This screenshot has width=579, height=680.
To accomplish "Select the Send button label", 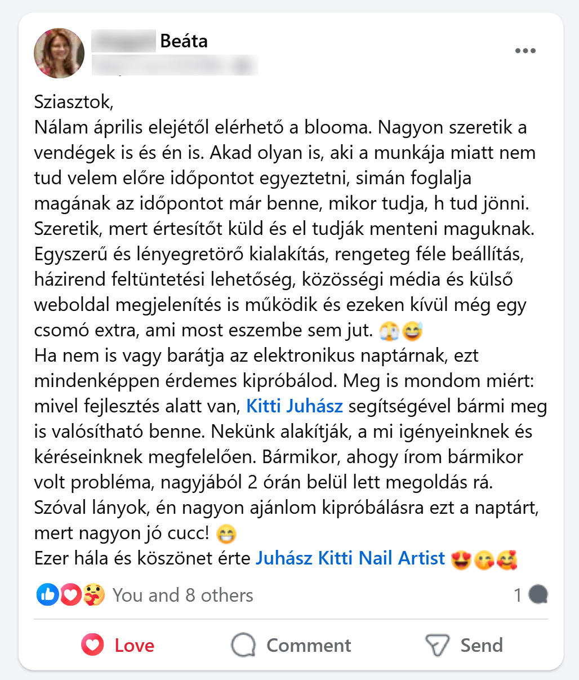I will tap(482, 645).
